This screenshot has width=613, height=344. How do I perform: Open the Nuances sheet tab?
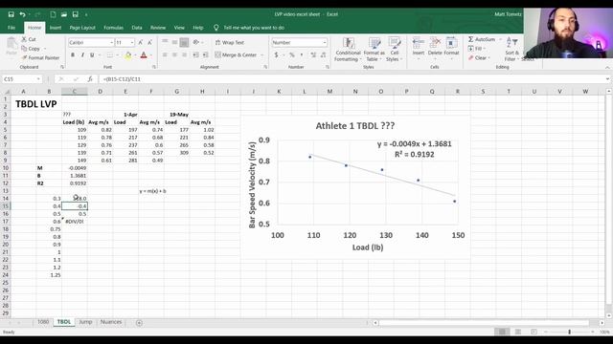pos(111,322)
